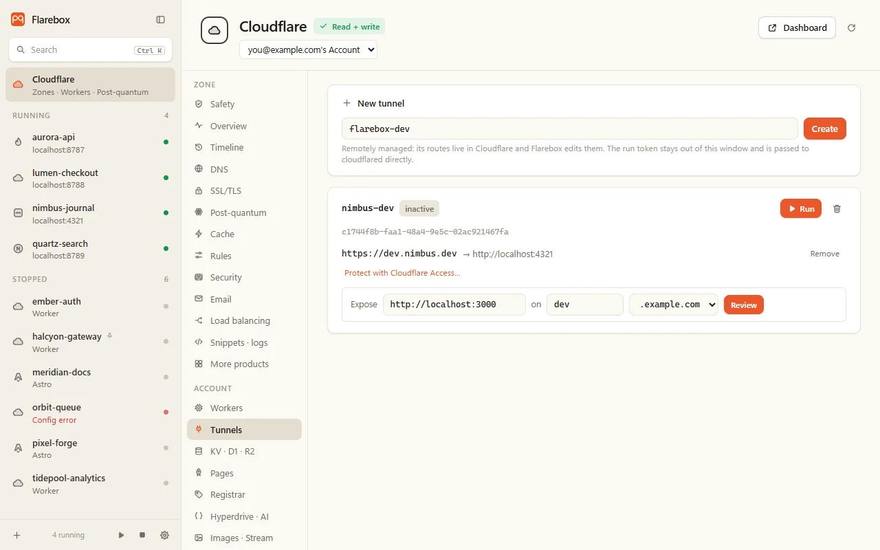Click the orange Create tunnel button
Image resolution: width=880 pixels, height=550 pixels.
(825, 129)
